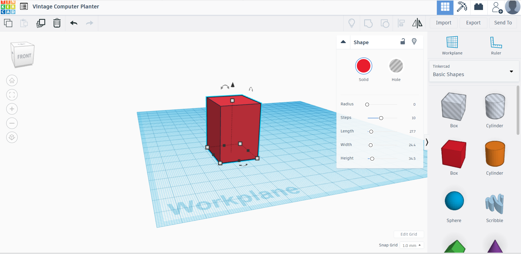Screen dimensions: 521x254
Task: Click the shapes panel scrollbar
Action: tap(518, 110)
